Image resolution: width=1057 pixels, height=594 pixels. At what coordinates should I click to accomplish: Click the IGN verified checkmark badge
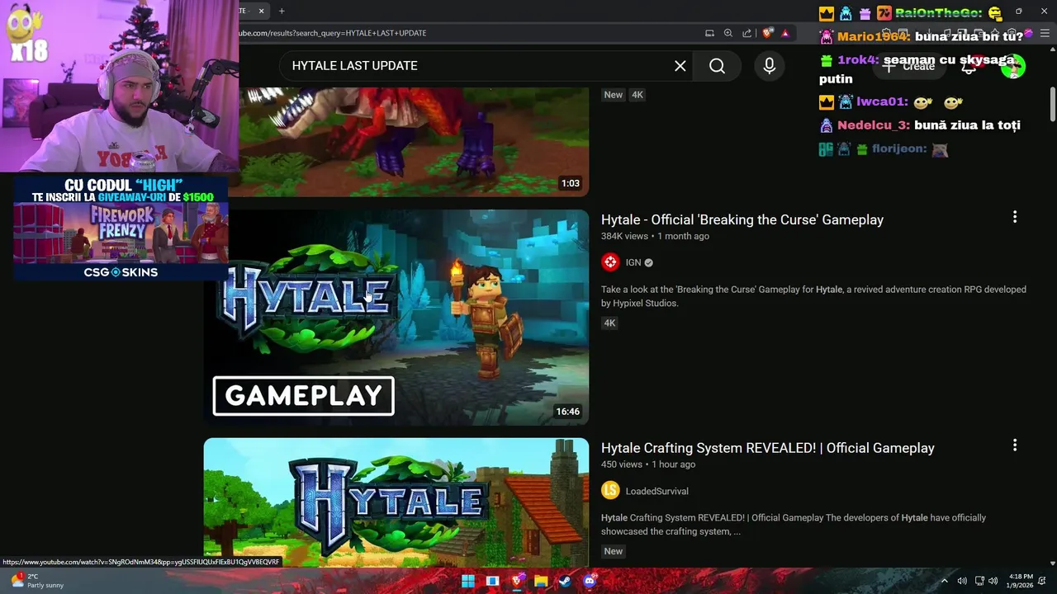click(648, 262)
